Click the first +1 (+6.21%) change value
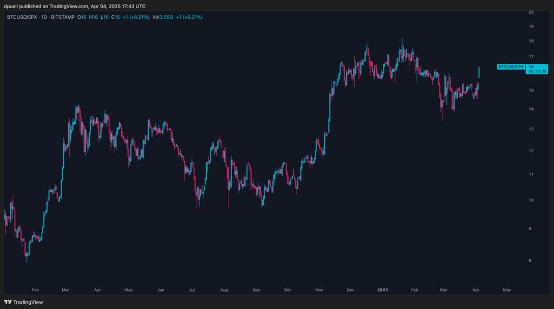The height and width of the screenshot is (309, 554). (136, 17)
